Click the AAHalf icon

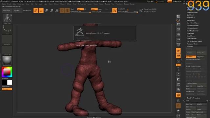178,40
